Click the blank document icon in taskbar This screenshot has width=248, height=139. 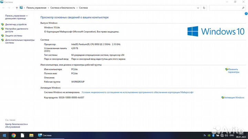(23, 135)
